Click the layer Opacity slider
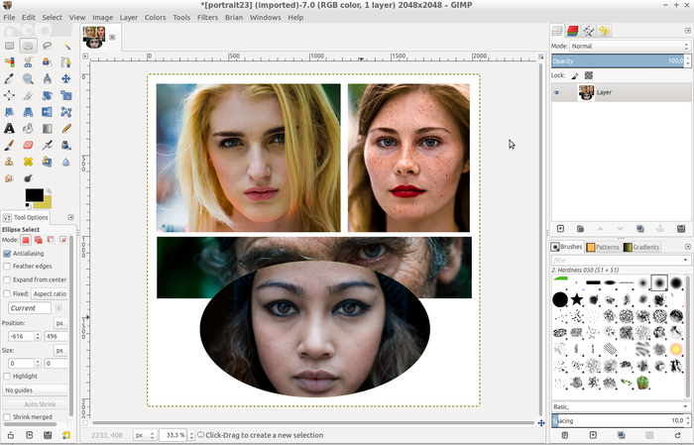Screen dimensions: 694x445 click(x=617, y=60)
